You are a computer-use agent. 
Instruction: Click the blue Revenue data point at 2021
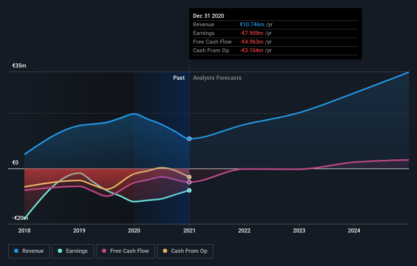tap(189, 139)
